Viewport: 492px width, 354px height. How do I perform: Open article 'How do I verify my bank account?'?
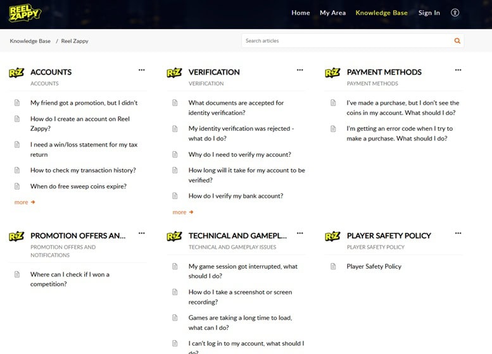(x=236, y=196)
